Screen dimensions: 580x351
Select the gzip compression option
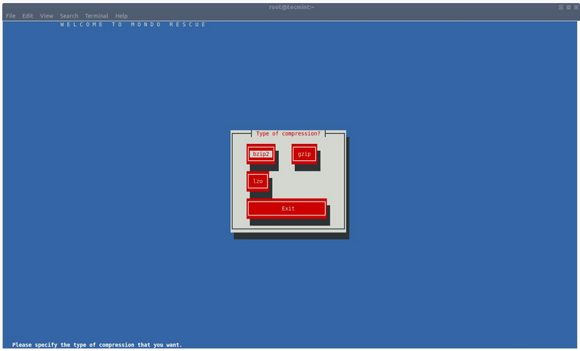click(x=304, y=154)
